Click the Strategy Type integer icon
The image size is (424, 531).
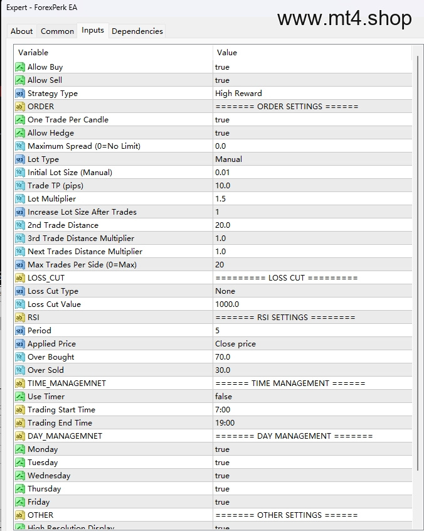20,94
